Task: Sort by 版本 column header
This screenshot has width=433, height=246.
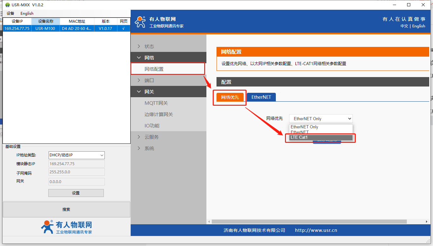Action: coord(105,21)
